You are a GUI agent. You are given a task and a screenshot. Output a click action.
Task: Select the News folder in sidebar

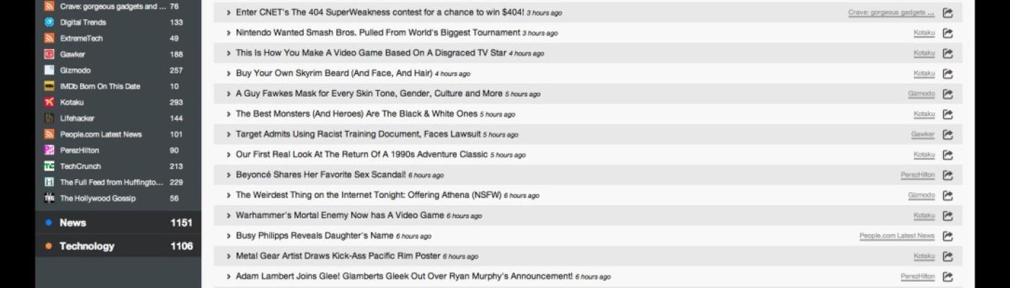(x=118, y=222)
